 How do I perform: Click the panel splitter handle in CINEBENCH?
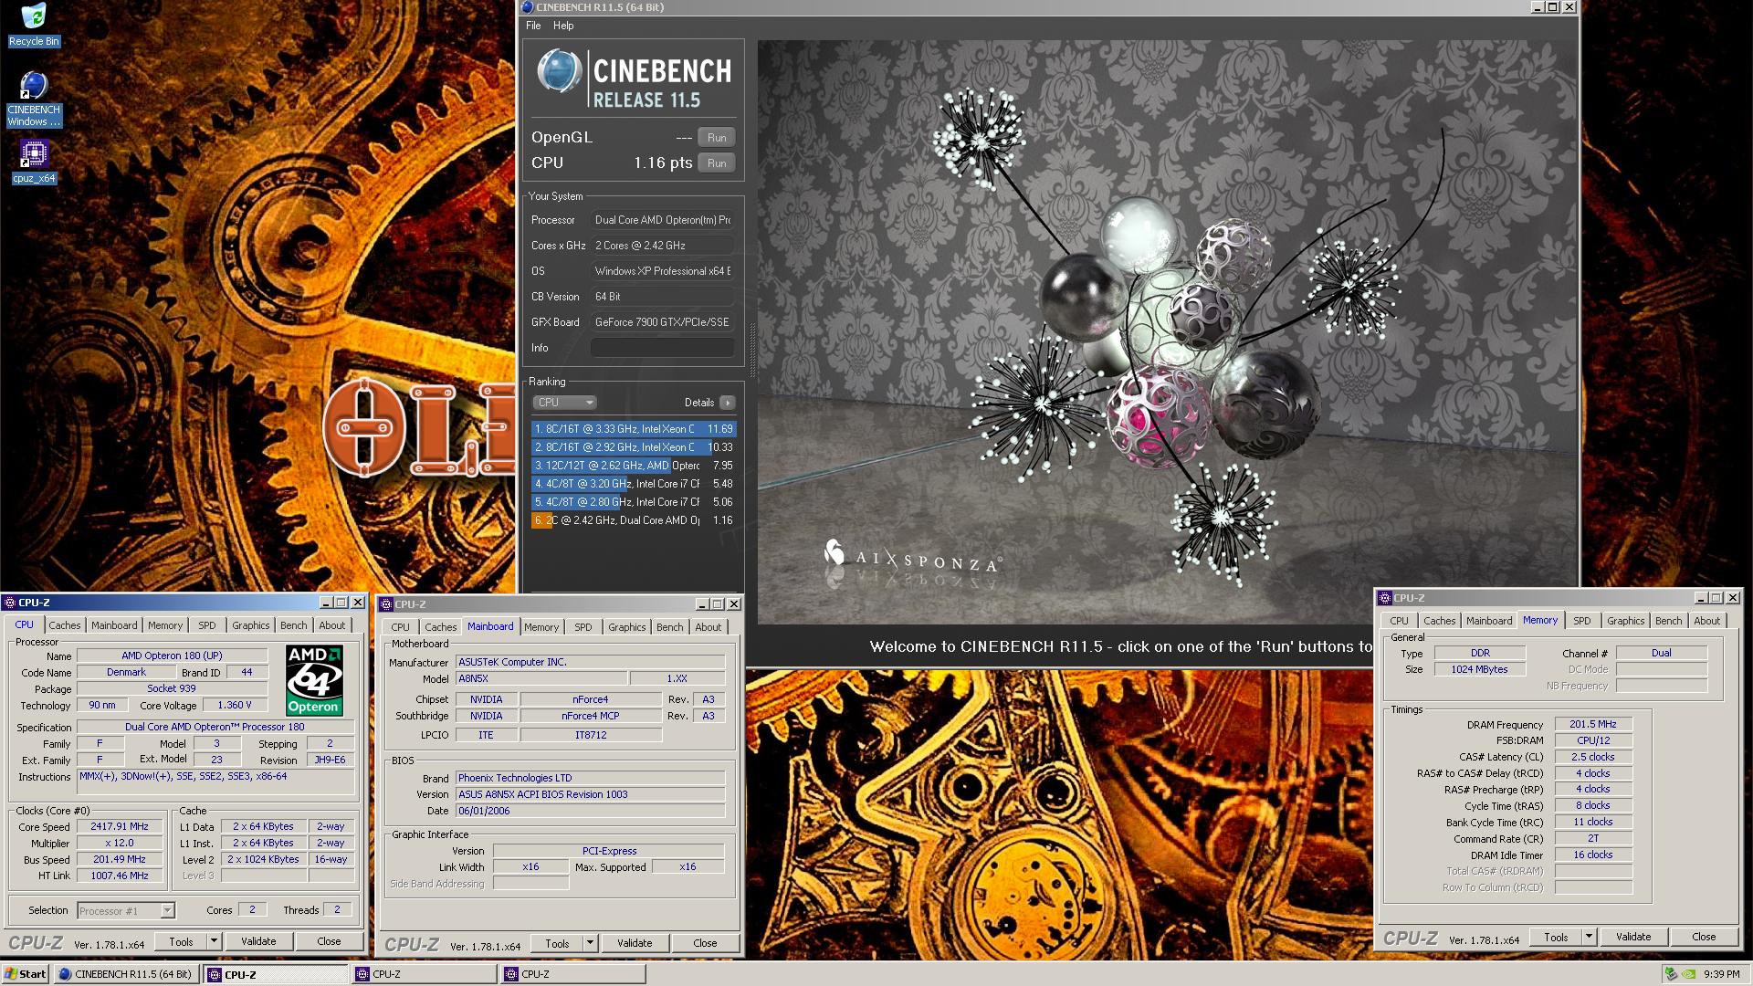click(x=752, y=351)
